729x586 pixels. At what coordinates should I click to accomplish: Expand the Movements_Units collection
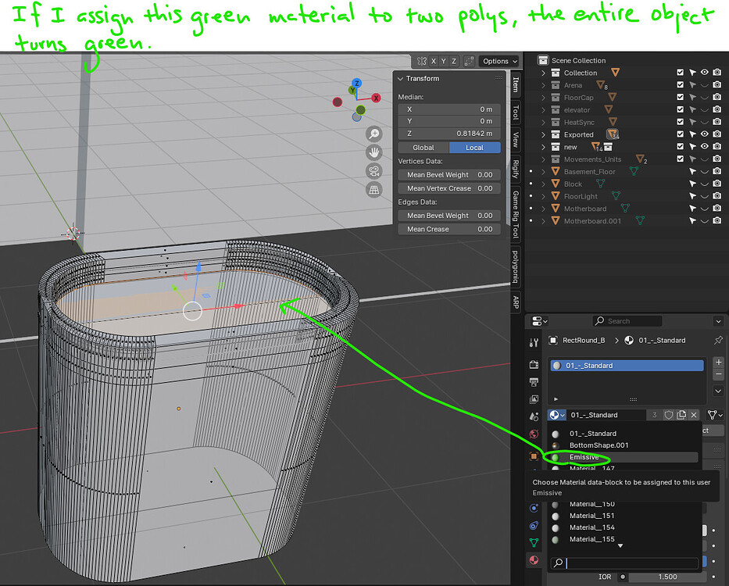tap(543, 159)
